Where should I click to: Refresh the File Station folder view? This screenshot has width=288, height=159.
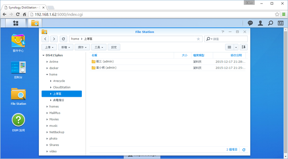pyautogui.click(x=63, y=39)
